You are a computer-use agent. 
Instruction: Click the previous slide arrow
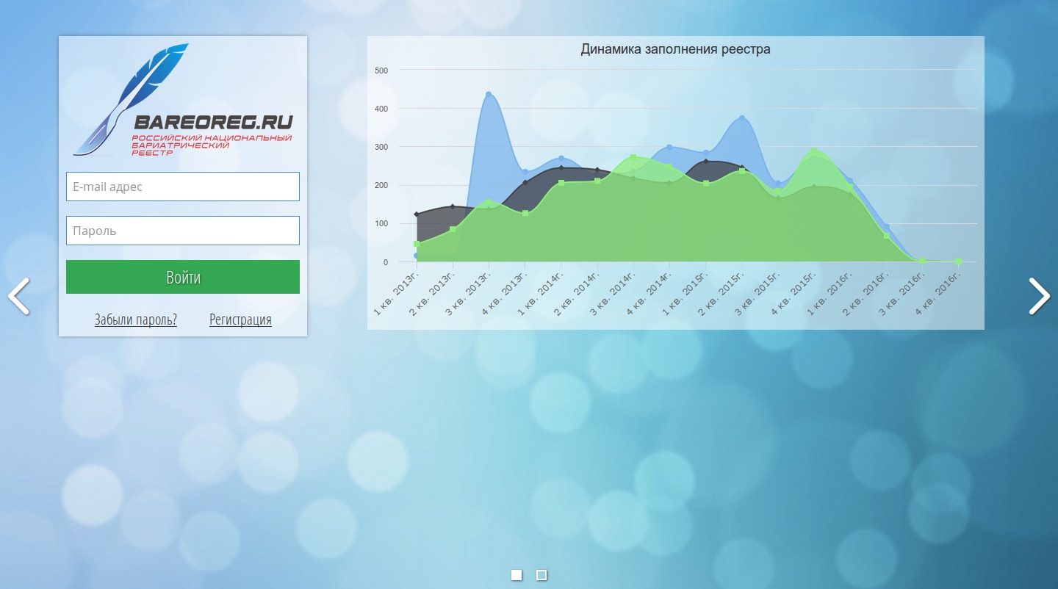[18, 296]
